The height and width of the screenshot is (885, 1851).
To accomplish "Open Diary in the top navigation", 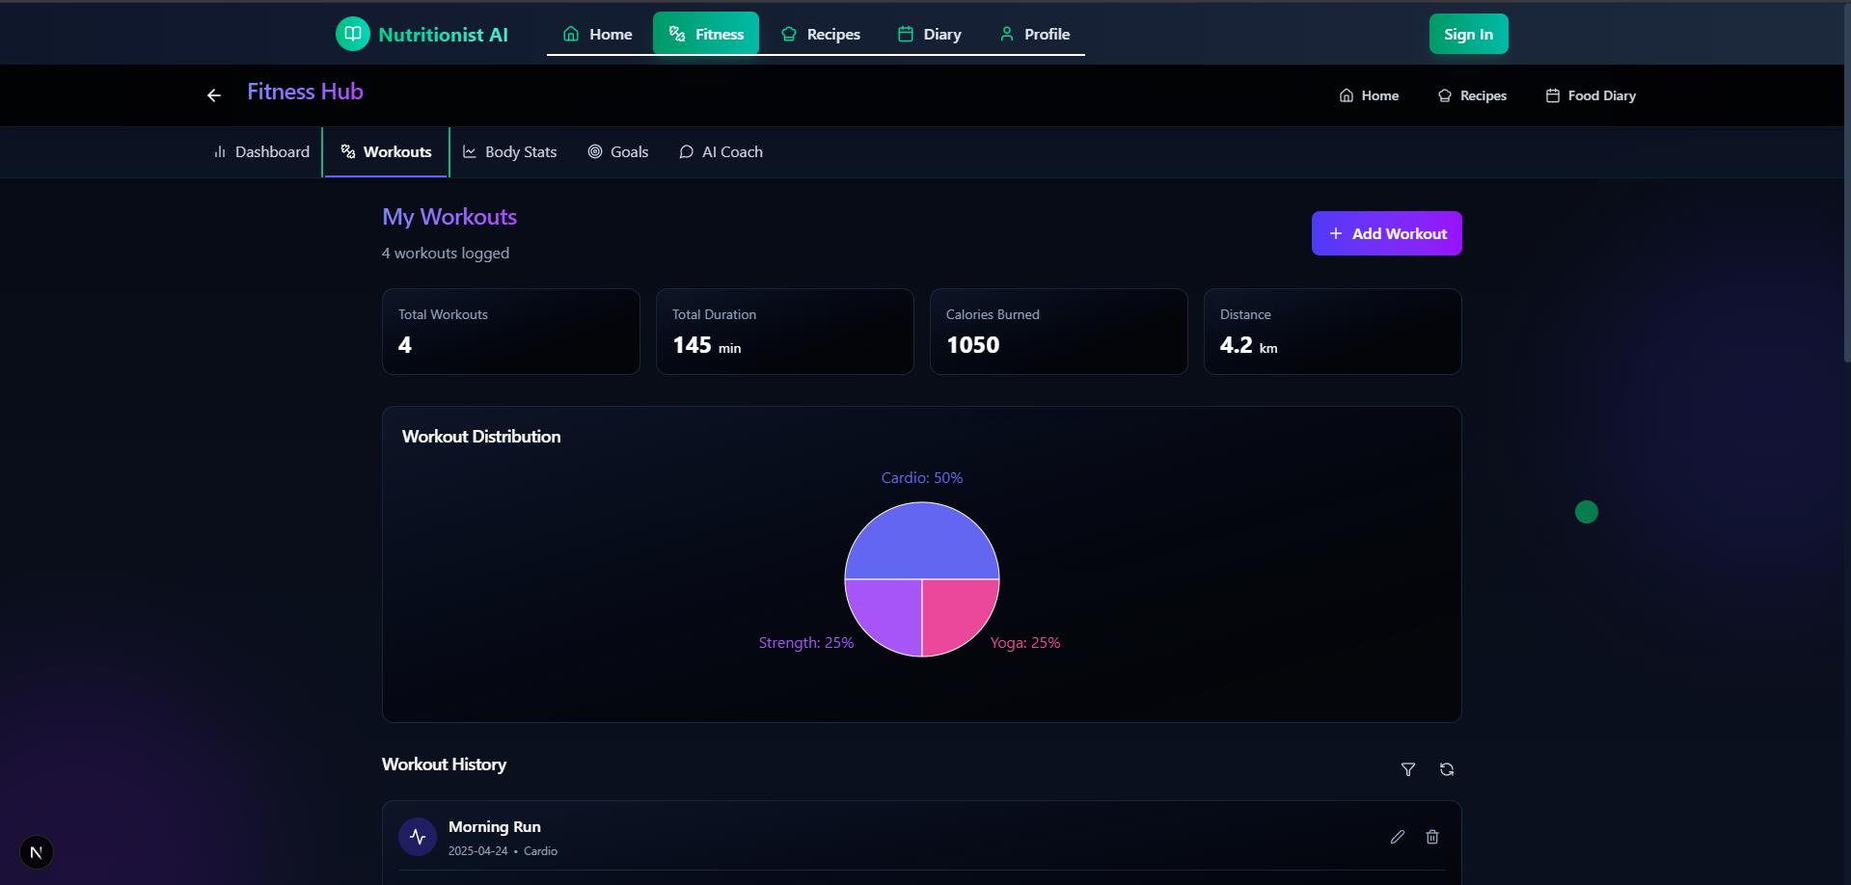I will pyautogui.click(x=930, y=34).
